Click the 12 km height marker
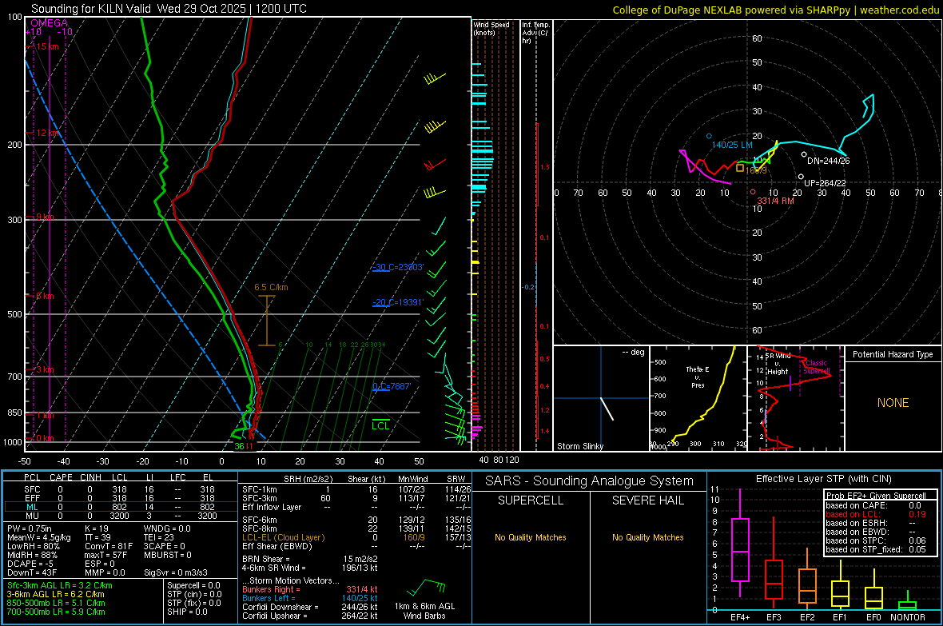This screenshot has width=943, height=626. click(47, 133)
